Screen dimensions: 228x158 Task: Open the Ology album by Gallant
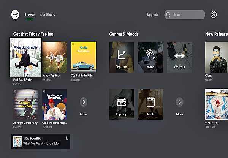pos(216,57)
